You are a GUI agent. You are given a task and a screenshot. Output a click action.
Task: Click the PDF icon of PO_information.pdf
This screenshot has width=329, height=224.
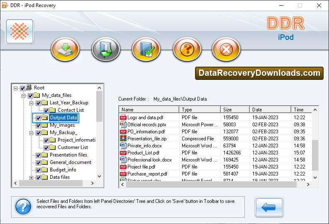click(123, 132)
